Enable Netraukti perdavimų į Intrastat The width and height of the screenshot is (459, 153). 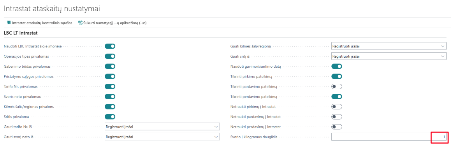point(337,127)
